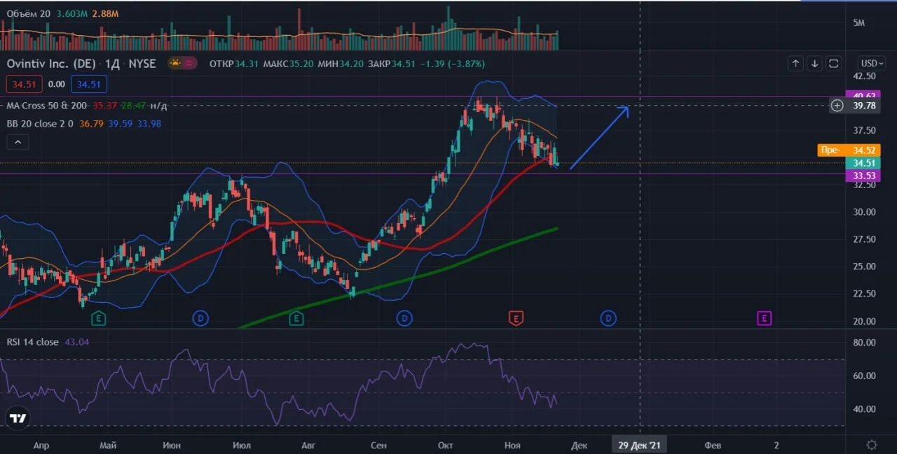This screenshot has height=454, width=897.
Task: Click the 2.88M volume average value
Action: (x=105, y=13)
